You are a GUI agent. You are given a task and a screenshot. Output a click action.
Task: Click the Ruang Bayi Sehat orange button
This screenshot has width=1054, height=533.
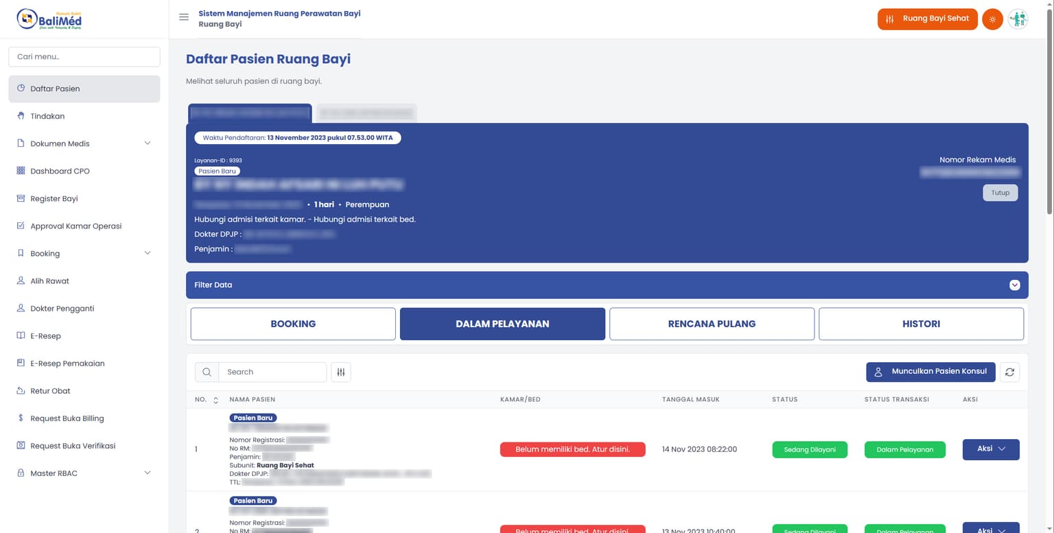tap(927, 19)
